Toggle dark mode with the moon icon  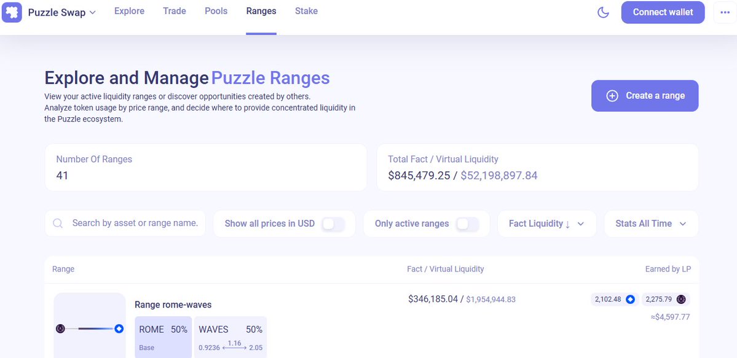point(603,13)
